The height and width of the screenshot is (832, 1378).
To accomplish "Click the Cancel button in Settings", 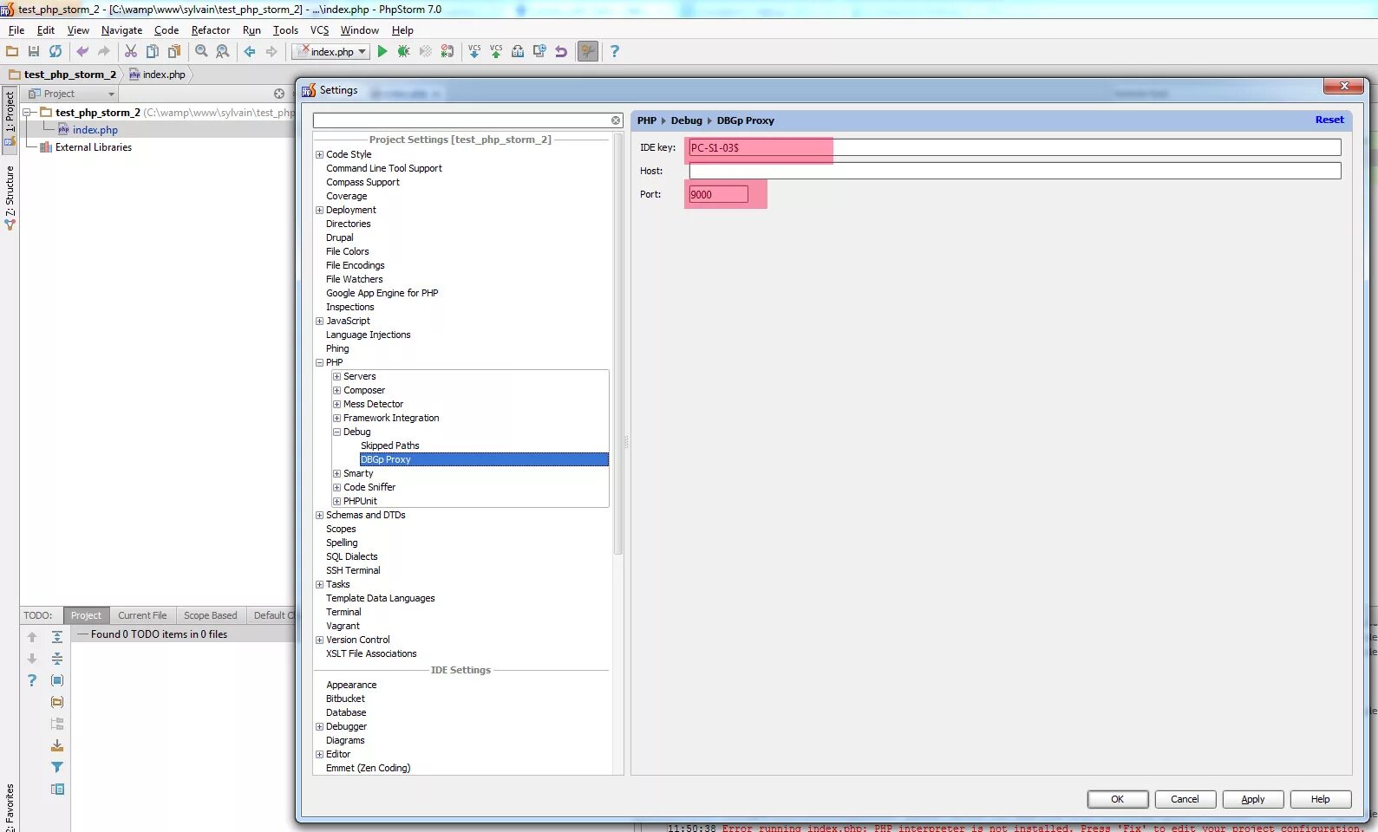I will coord(1185,799).
